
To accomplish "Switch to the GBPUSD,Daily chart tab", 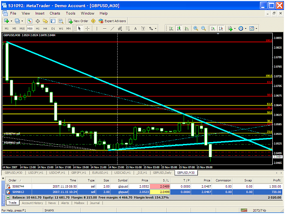I will [x=162, y=173].
